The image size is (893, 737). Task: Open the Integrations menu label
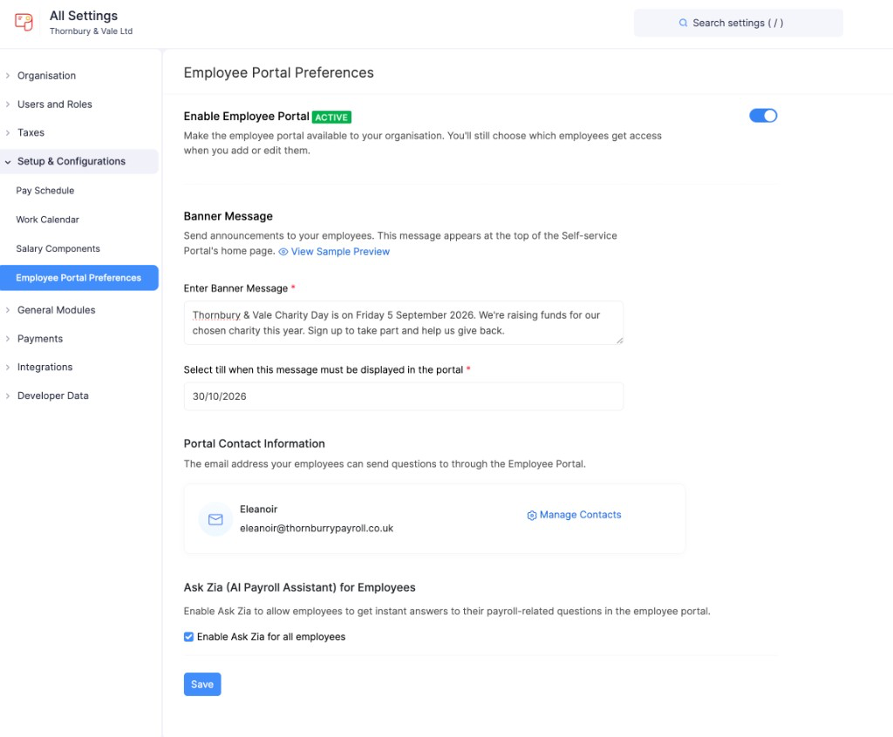click(45, 367)
